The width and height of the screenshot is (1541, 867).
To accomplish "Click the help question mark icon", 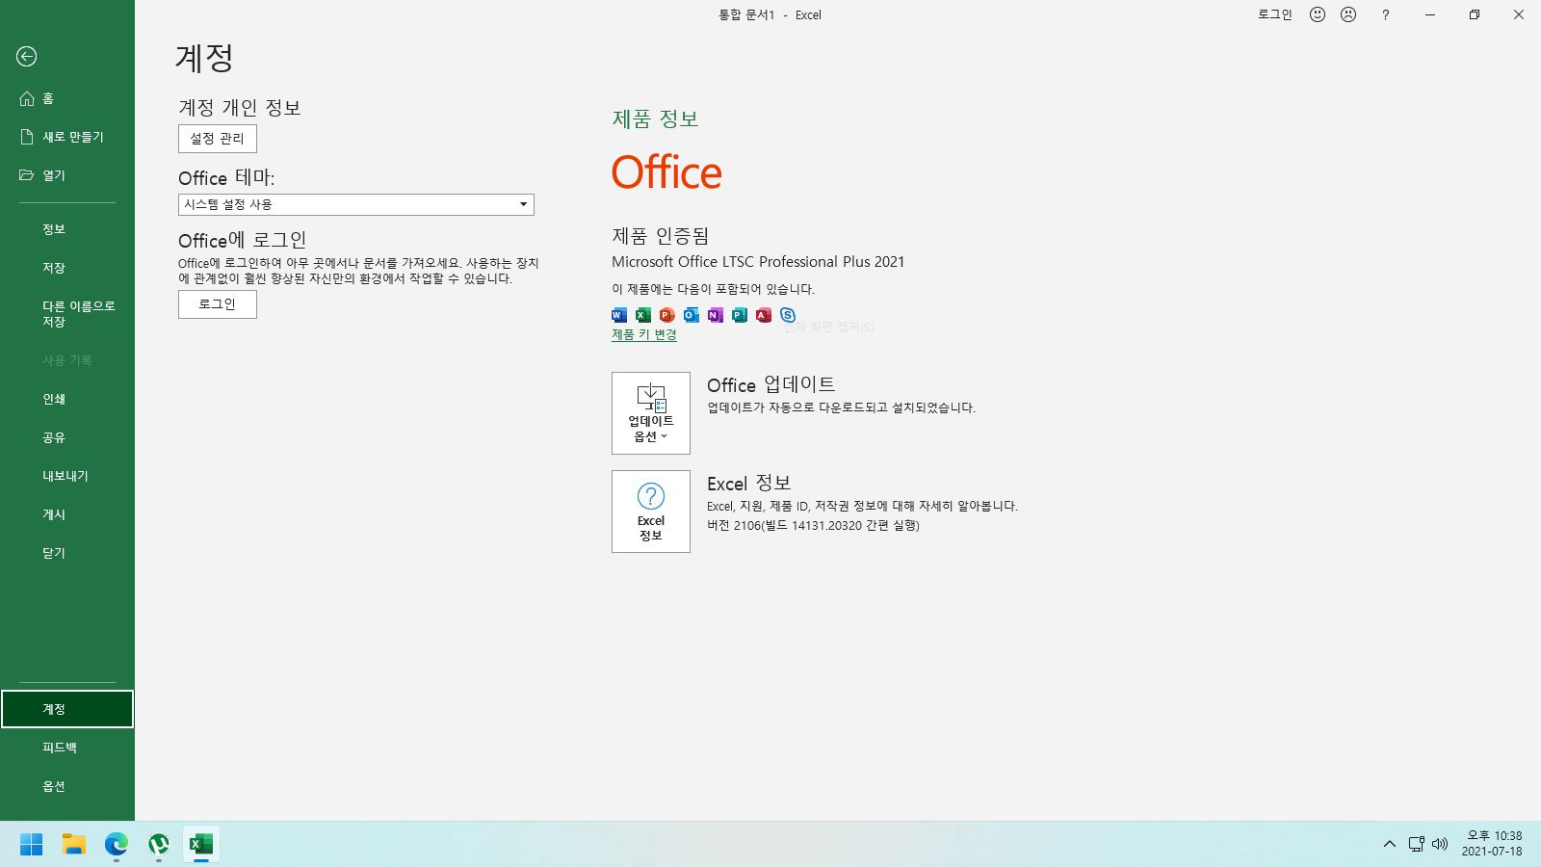I will pos(1385,14).
